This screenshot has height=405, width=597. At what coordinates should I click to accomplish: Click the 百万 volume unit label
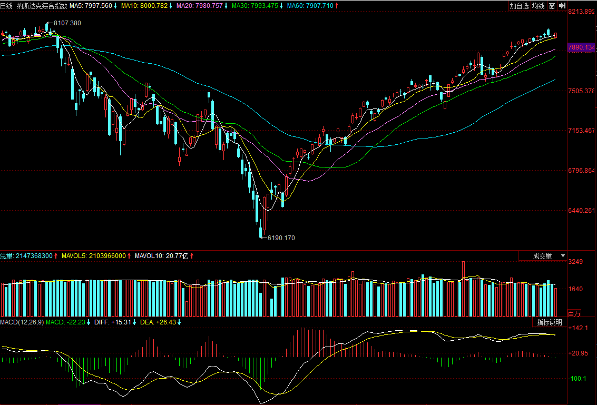click(x=574, y=313)
